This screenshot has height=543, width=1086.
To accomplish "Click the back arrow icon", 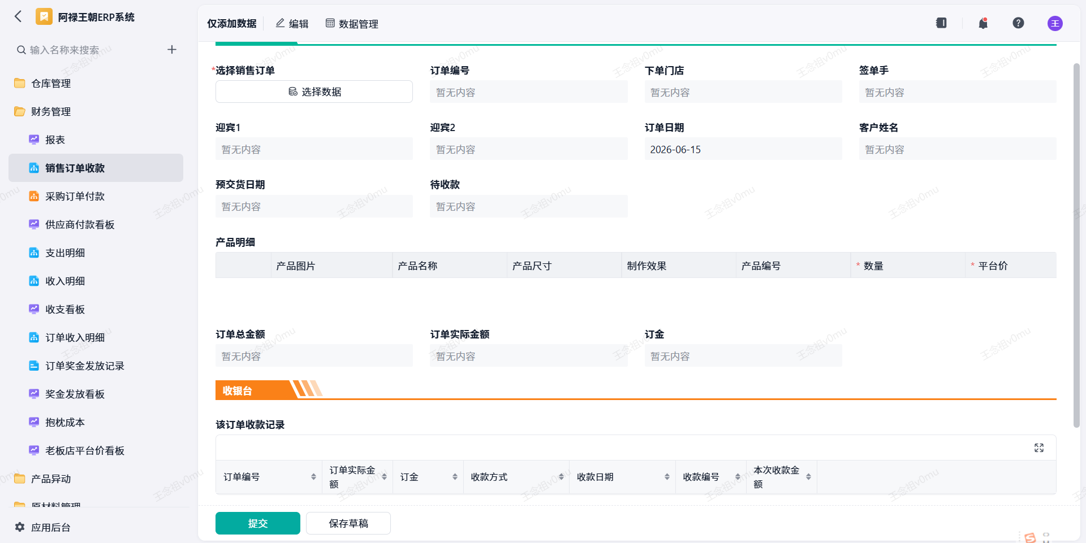I will point(18,16).
